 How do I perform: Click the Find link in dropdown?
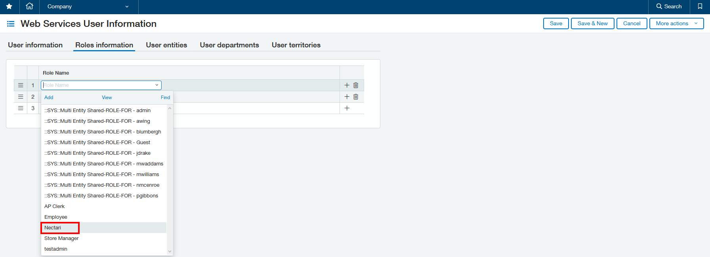(x=165, y=98)
